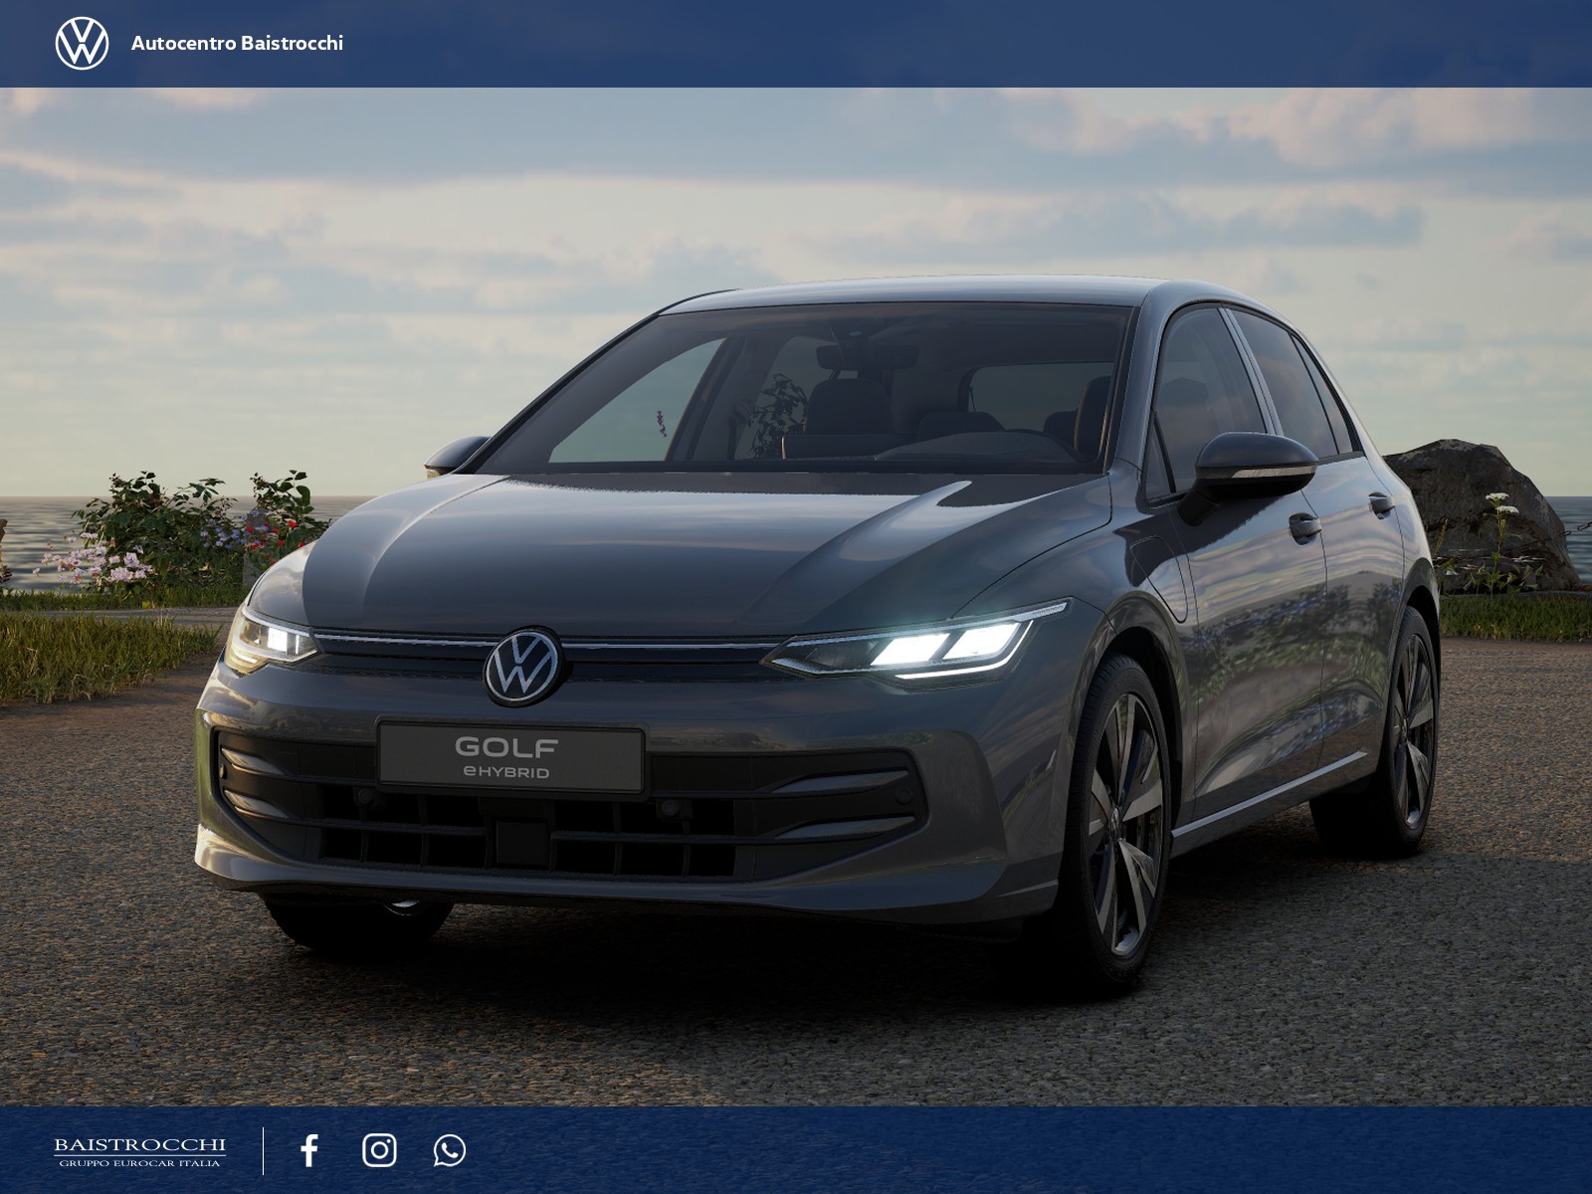Open the WhatsApp contact icon
Viewport: 1592px width, 1194px height.
click(450, 1150)
